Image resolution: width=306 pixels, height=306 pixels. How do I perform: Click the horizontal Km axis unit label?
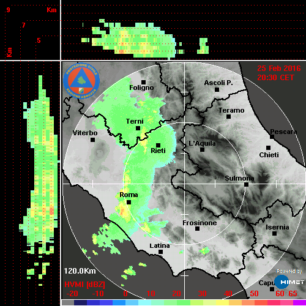(x=51, y=10)
